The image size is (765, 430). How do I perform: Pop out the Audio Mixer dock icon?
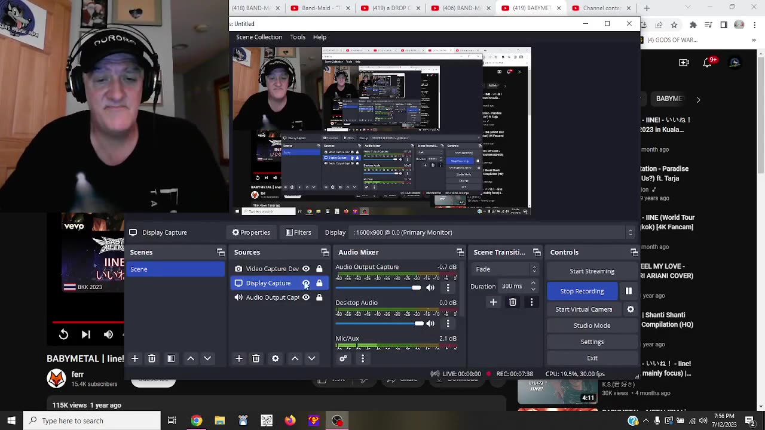460,253
